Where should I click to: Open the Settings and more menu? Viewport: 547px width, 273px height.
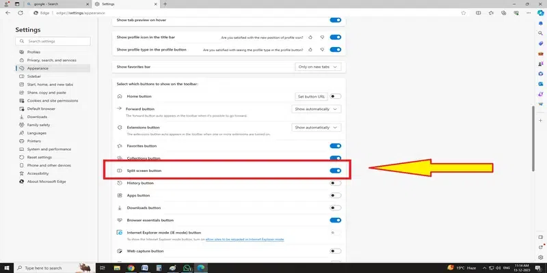click(x=529, y=13)
